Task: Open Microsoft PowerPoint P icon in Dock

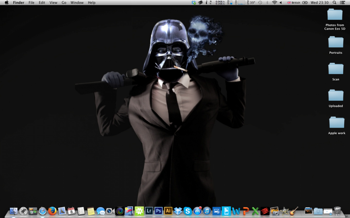Action: tap(245, 211)
